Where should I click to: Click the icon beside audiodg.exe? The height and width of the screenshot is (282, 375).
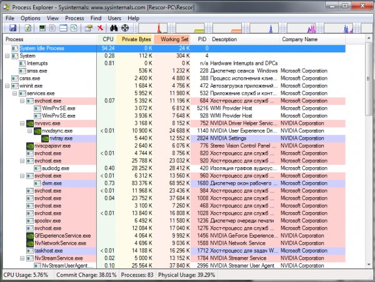37,168
